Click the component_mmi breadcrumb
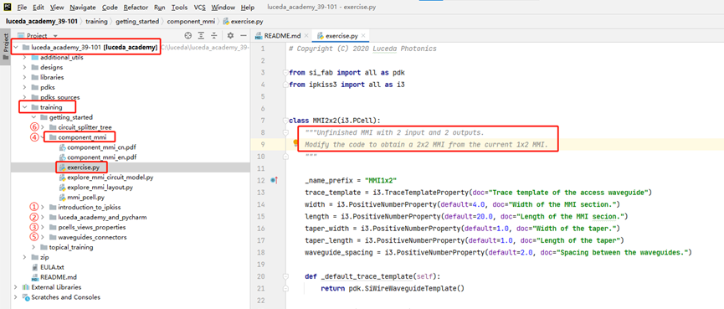Screen dimensions: 724x309 point(191,21)
